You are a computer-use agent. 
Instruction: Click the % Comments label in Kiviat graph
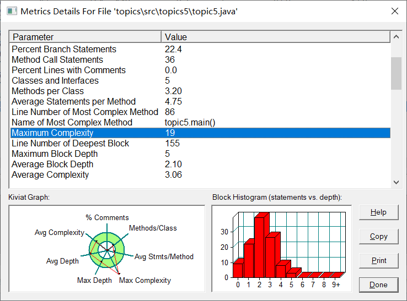click(x=107, y=217)
